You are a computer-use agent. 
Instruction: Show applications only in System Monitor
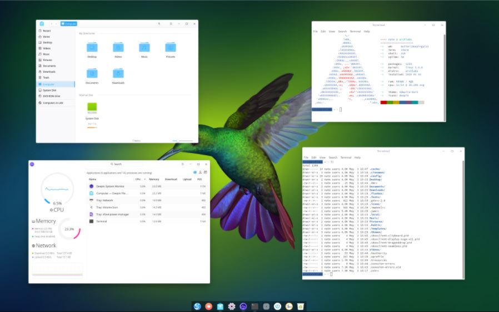(194, 172)
